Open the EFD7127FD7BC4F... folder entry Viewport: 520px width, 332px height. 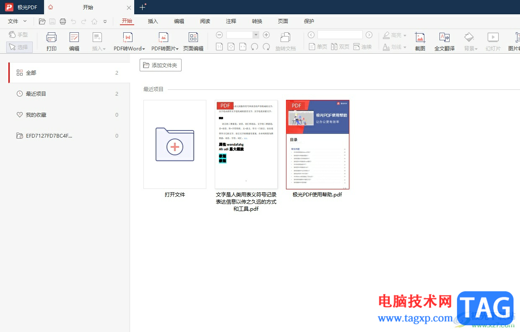(x=69, y=136)
